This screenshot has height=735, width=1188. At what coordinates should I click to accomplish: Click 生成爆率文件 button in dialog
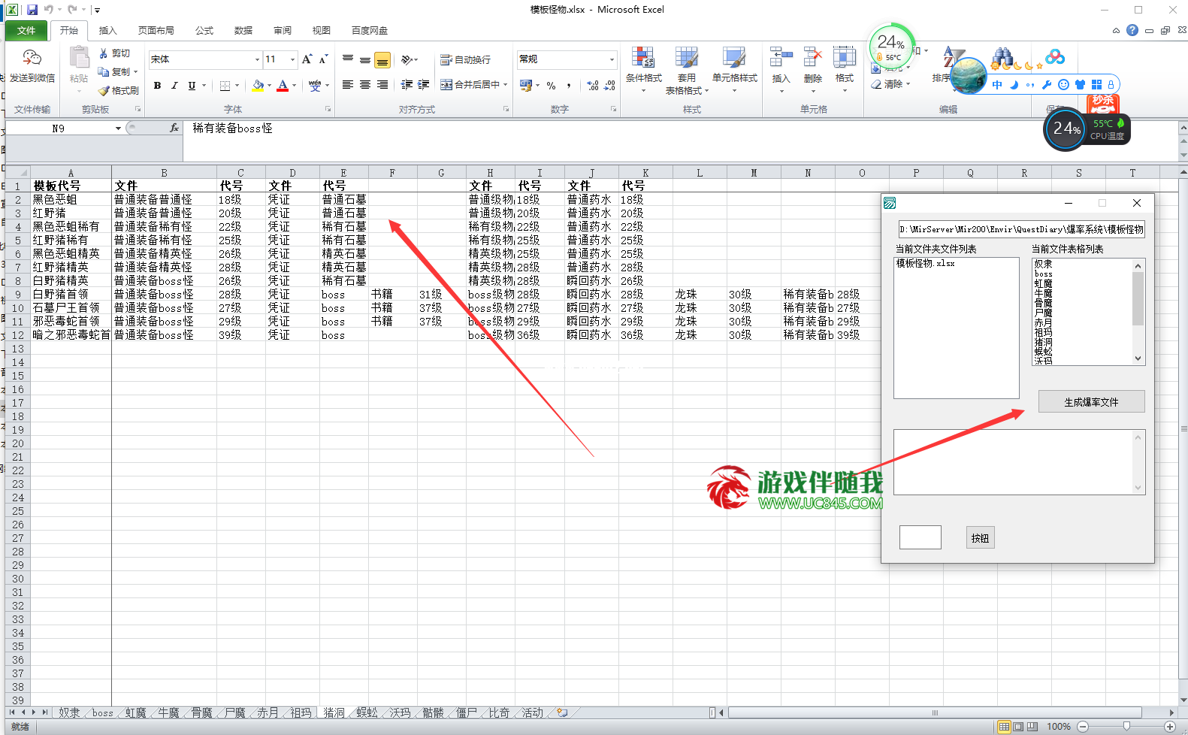1091,401
